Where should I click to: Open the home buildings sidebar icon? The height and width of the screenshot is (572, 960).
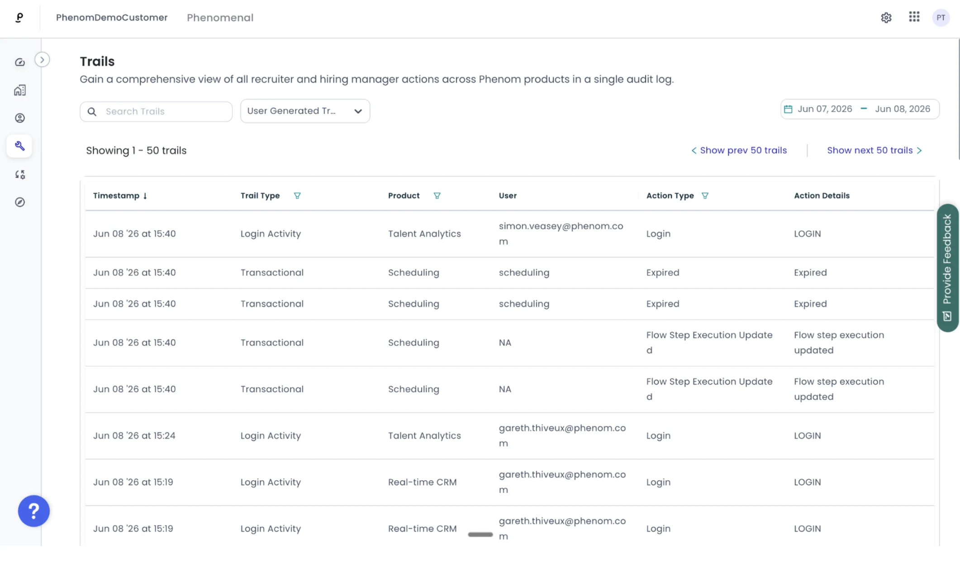click(19, 90)
